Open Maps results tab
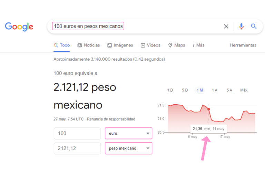 pos(177,45)
